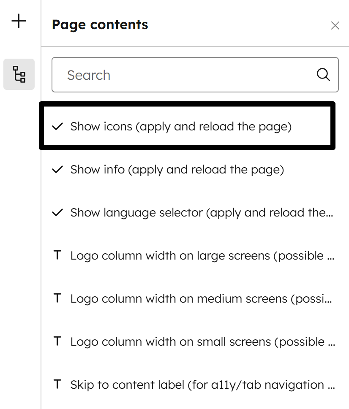Image resolution: width=349 pixels, height=409 pixels.
Task: Select the Show language selector item
Action: (202, 213)
